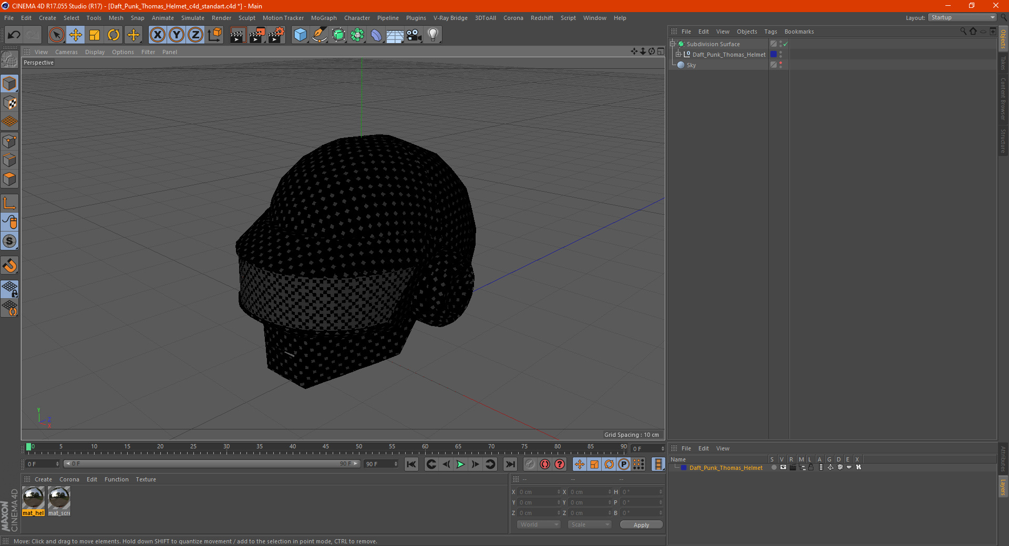Open the deformer objects icon

376,35
